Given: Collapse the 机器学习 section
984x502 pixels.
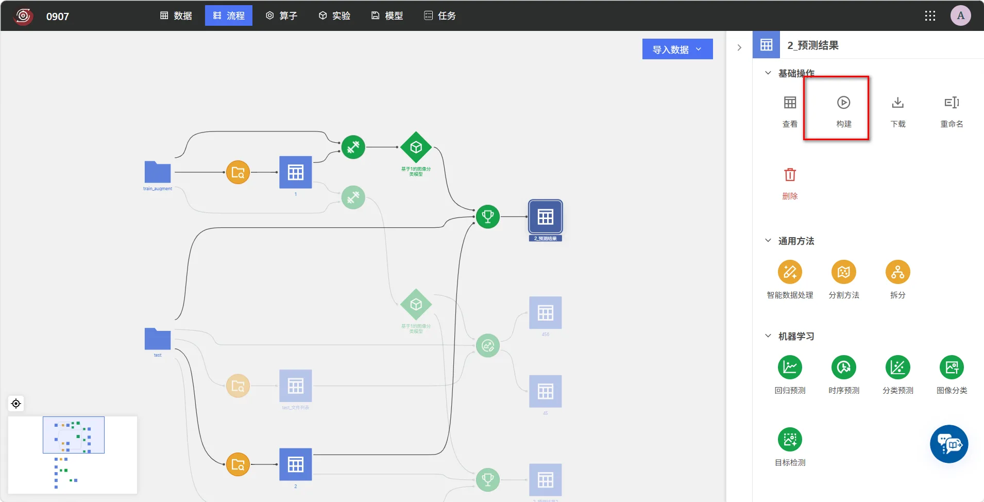Looking at the screenshot, I should (x=768, y=336).
